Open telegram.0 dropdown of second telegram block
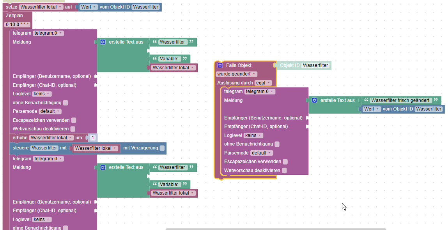 48,159
